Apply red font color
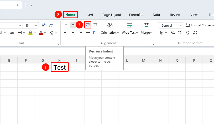The height and width of the screenshot is (124, 214). (41, 33)
